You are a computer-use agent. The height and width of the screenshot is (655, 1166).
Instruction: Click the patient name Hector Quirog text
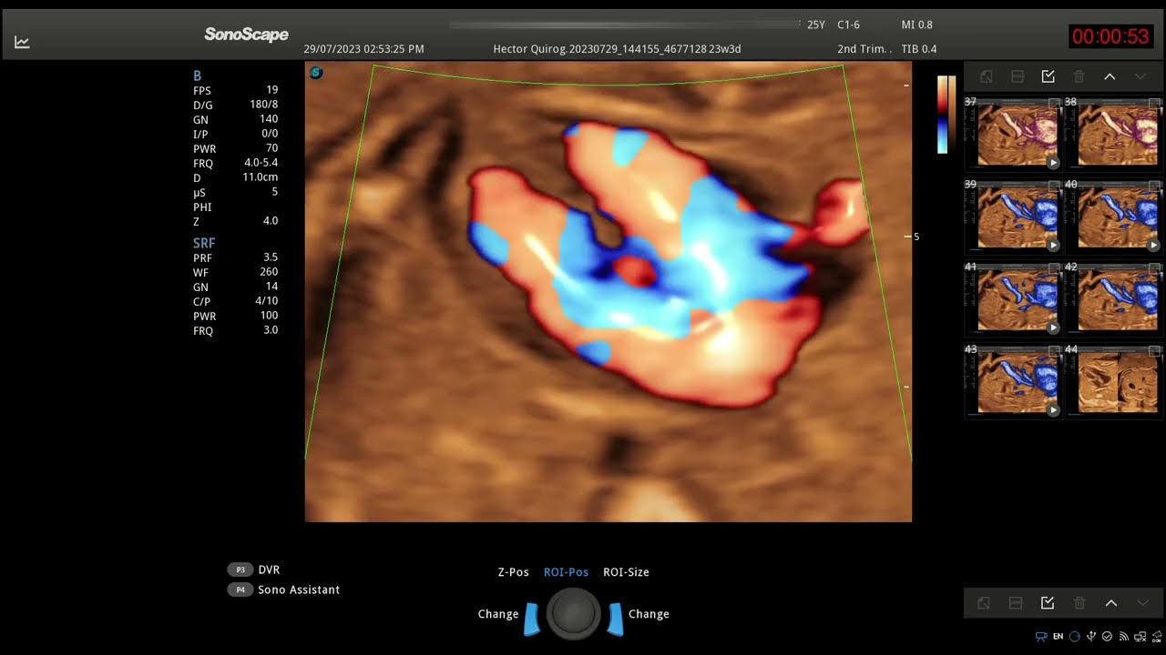pos(532,49)
